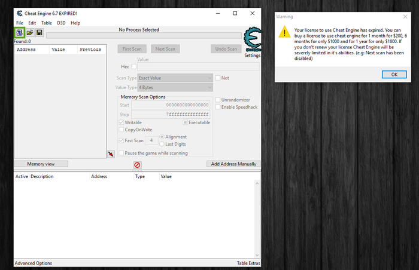419x270 pixels.
Task: Click Add Address Manually button
Action: tap(233, 164)
